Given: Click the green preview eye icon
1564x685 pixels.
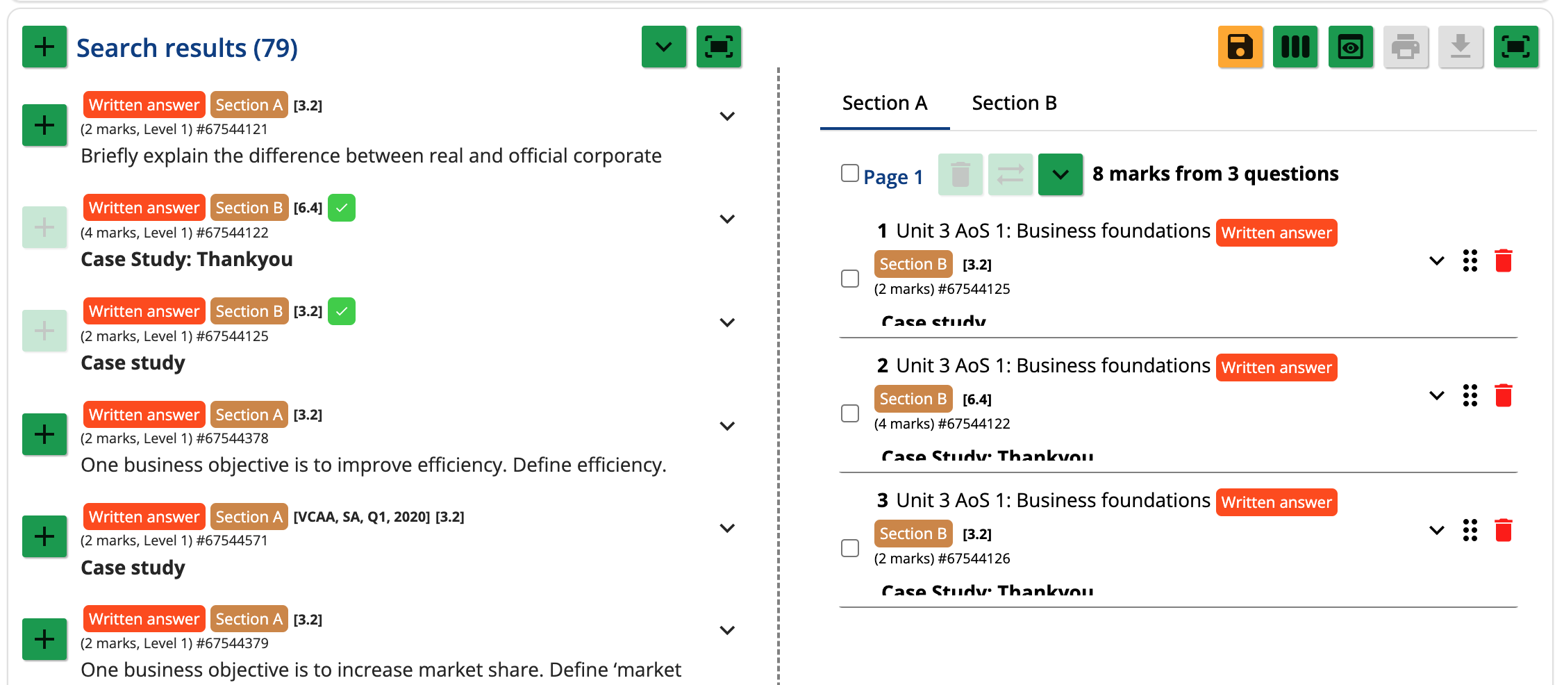Looking at the screenshot, I should click(1351, 47).
